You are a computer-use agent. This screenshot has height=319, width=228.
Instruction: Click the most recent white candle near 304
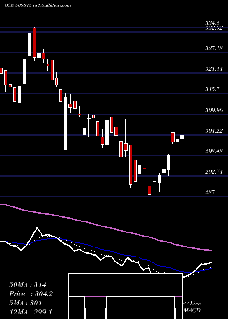[182, 137]
